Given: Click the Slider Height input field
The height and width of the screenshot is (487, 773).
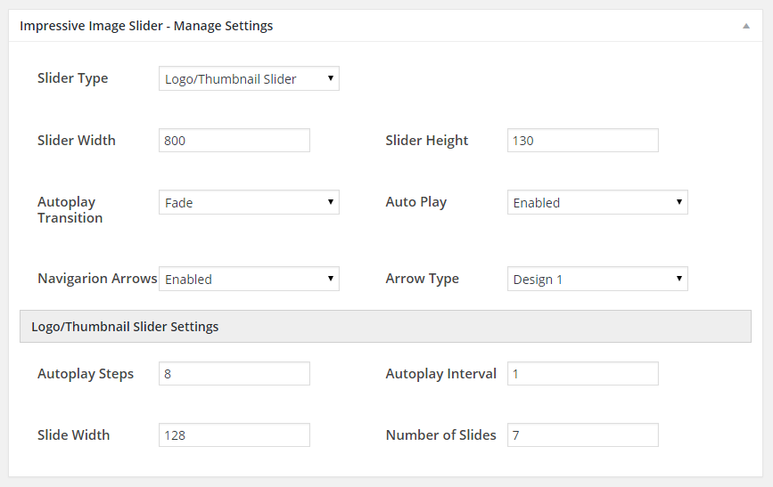Looking at the screenshot, I should pyautogui.click(x=583, y=141).
